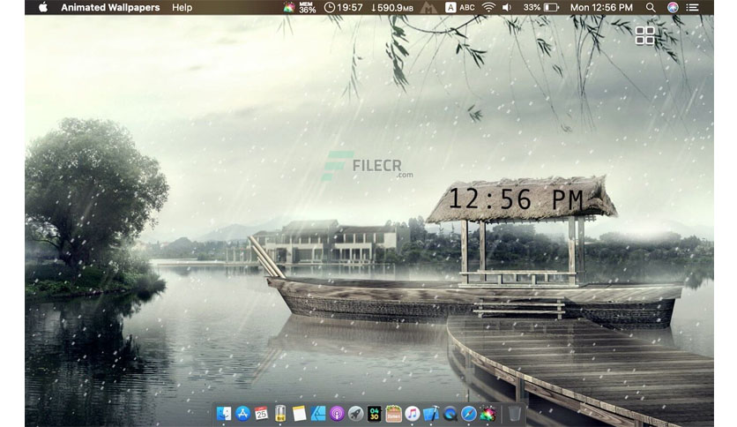Screen dimensions: 737x427
Task: Open the 04 30 clock app in Dock
Action: [374, 414]
